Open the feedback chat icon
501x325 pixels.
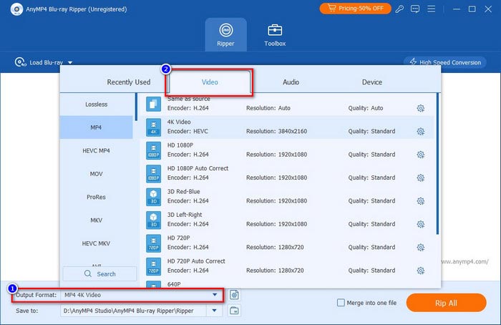click(415, 9)
